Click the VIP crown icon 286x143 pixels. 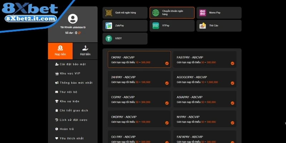57,74
